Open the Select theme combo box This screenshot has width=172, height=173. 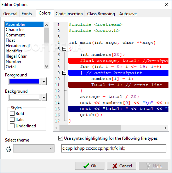point(34,149)
